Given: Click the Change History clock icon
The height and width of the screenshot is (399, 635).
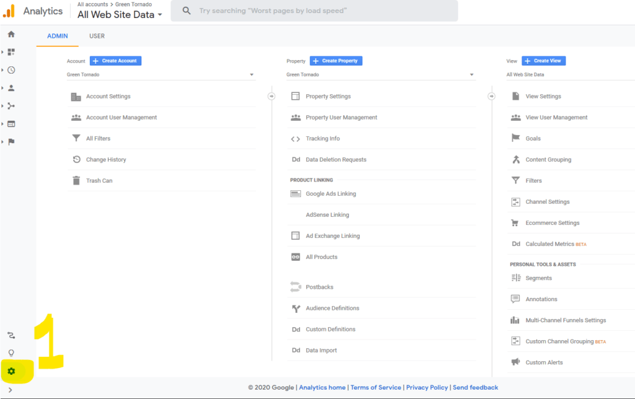Looking at the screenshot, I should coord(76,159).
